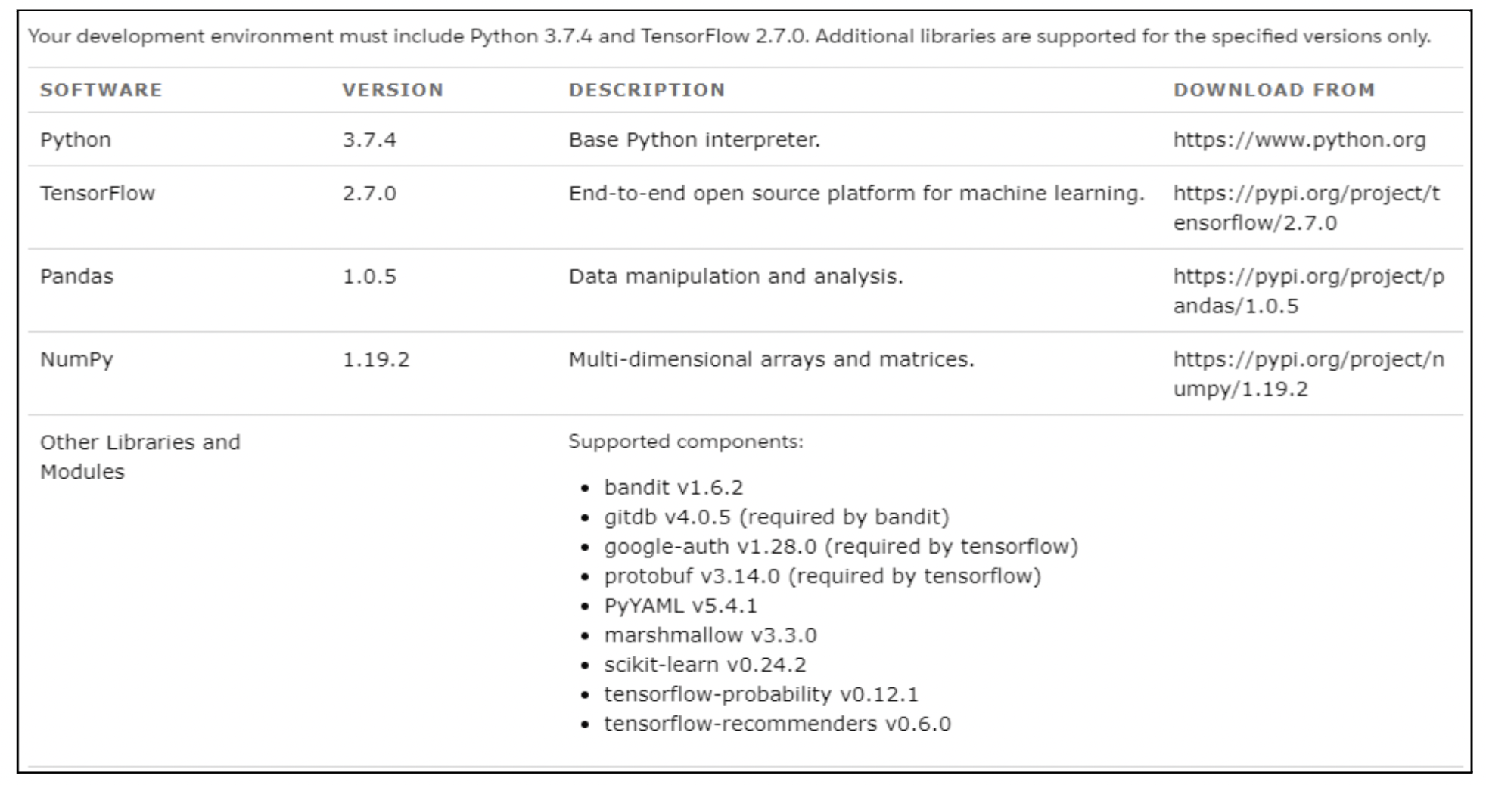The width and height of the screenshot is (1486, 785).
Task: Open the https://www.python.org download link
Action: [1299, 140]
